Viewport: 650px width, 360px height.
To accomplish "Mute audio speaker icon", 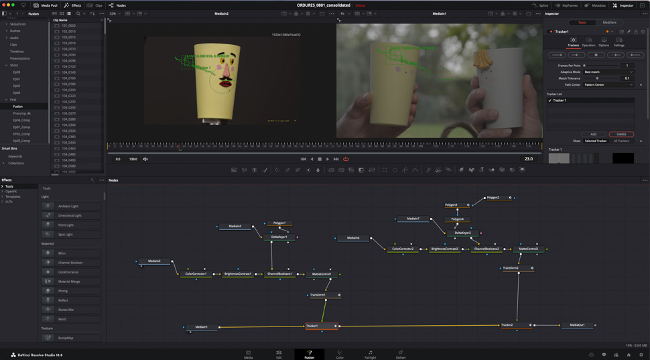I will coord(145,160).
